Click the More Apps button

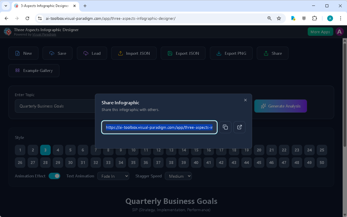(320, 32)
